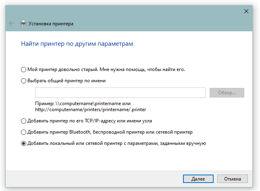This screenshot has width=260, height=191.
Task: Select the manual settings local printer radio button
Action: [24, 143]
